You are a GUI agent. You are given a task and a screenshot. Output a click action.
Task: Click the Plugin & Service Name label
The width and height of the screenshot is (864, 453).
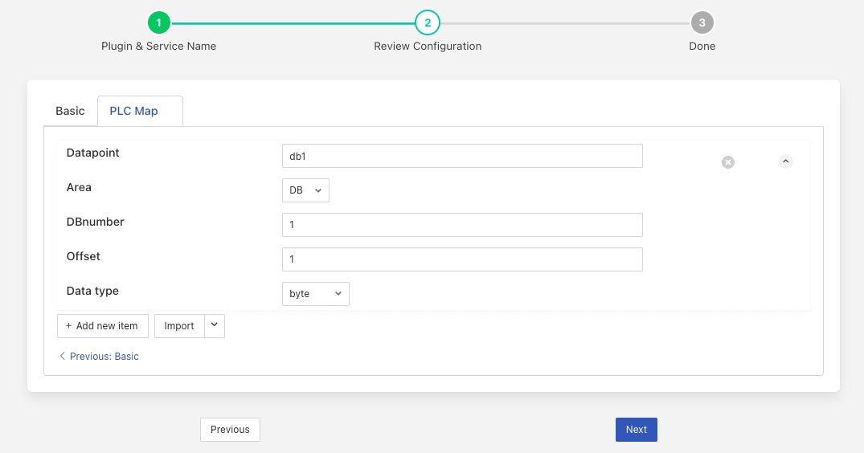click(x=158, y=47)
